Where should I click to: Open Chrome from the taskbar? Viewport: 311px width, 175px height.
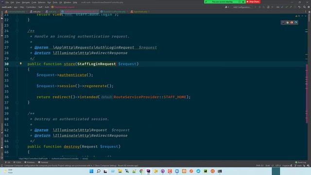[x=141, y=171]
